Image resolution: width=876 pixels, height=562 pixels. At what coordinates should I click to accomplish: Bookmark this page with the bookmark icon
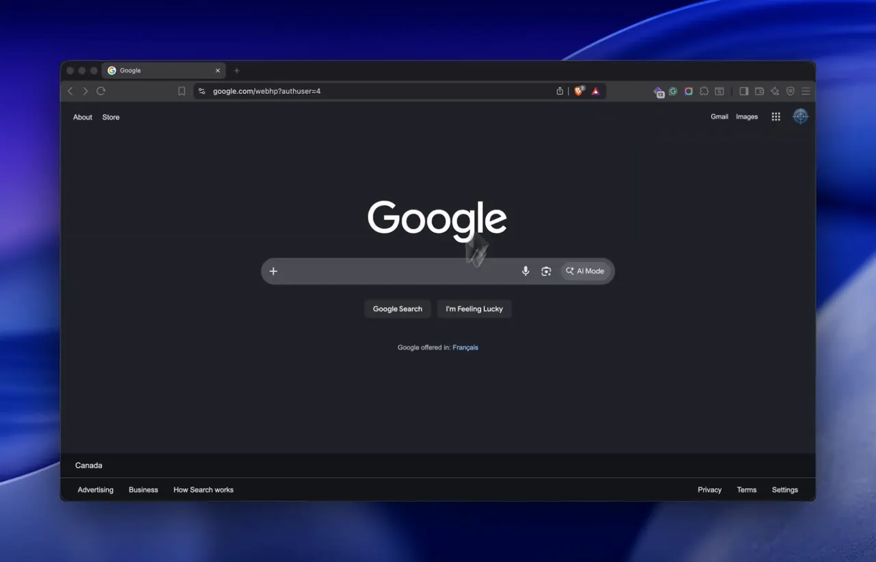(181, 91)
